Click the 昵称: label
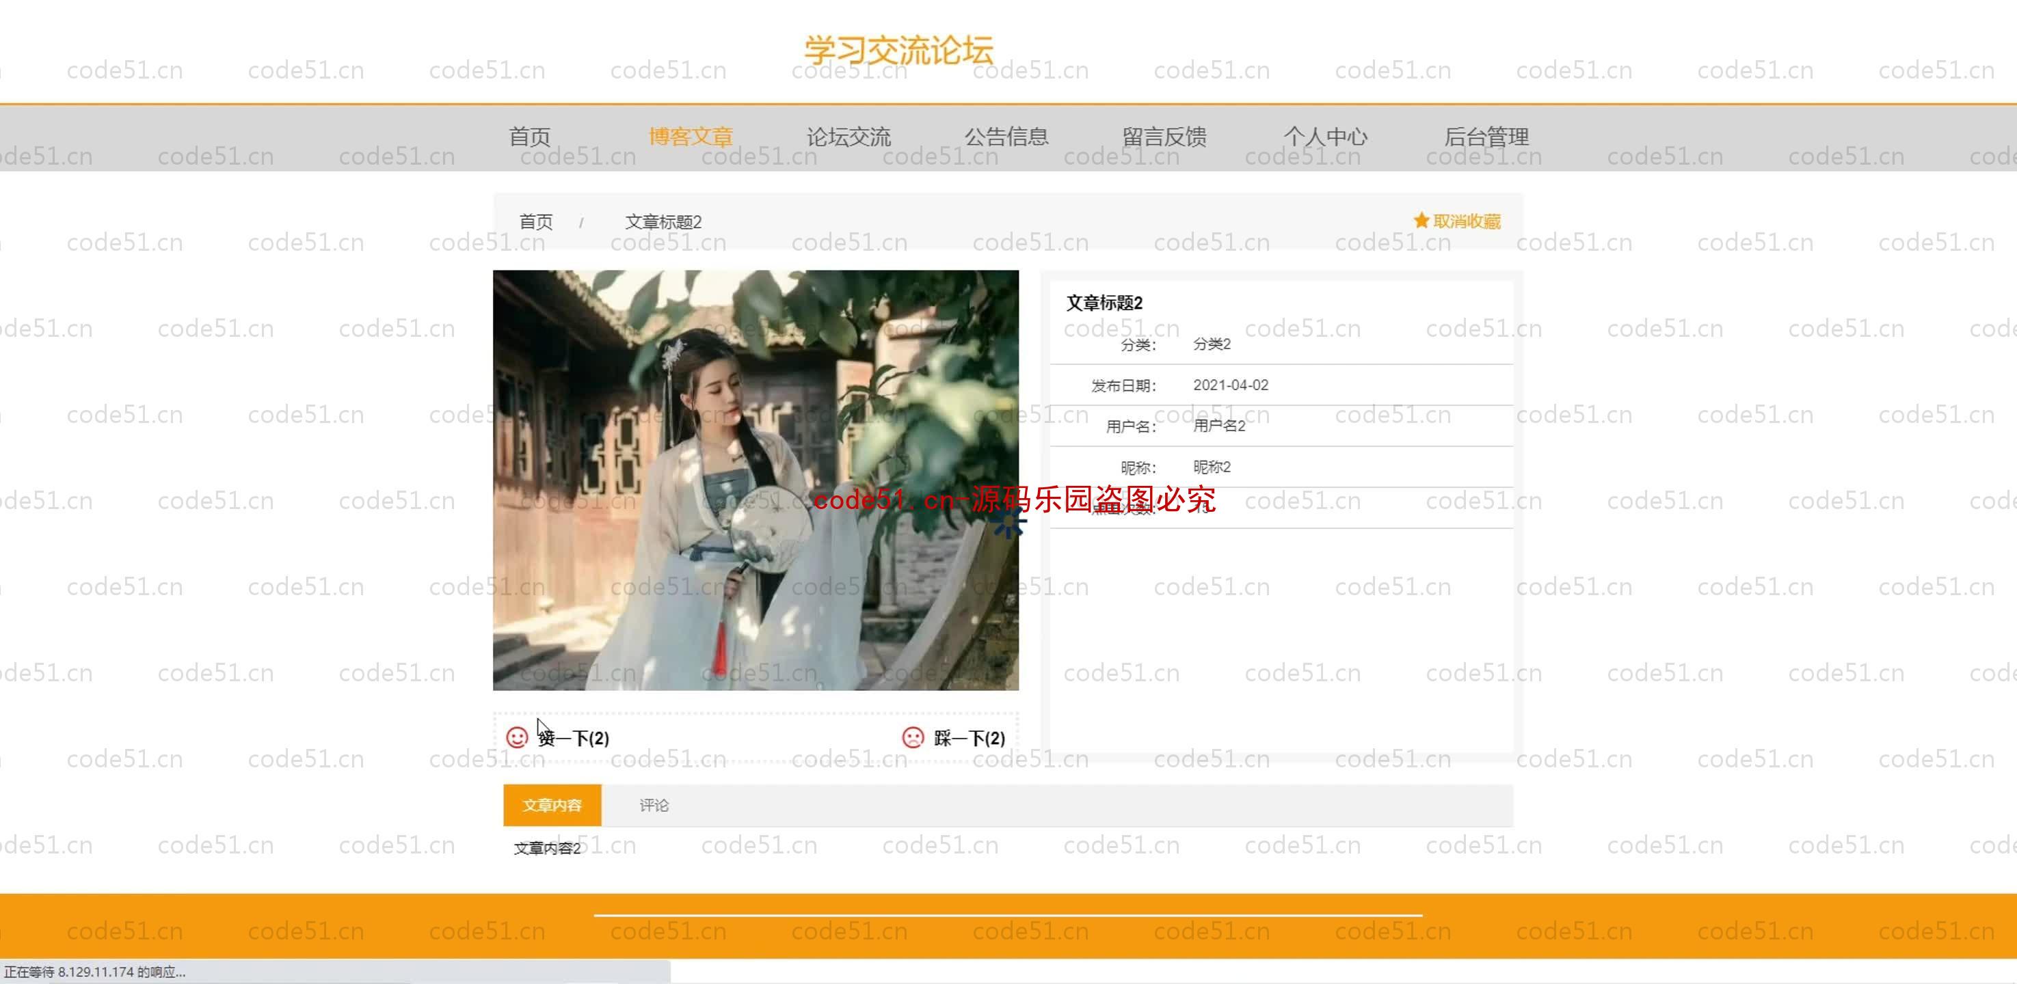 tap(1138, 468)
